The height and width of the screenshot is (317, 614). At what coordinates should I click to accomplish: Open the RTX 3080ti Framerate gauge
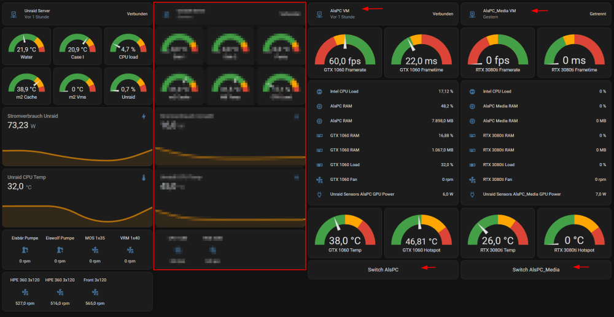[x=498, y=52]
